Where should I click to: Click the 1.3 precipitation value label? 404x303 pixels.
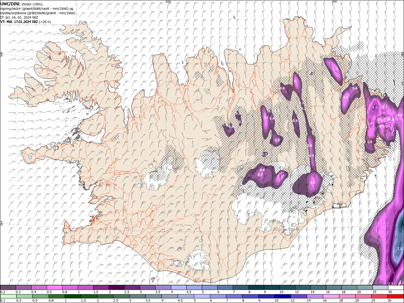pyautogui.click(x=375, y=108)
